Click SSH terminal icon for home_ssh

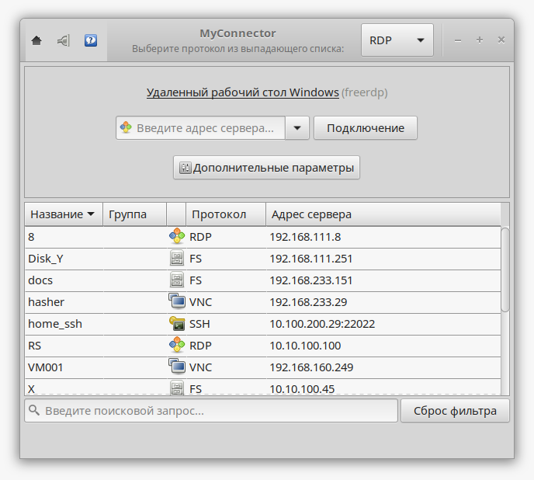177,324
